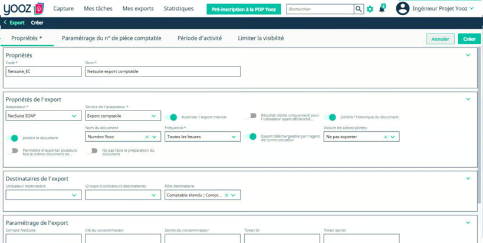Viewport: 483px width, 243px height.
Task: Clear the Rôle destinataire selection
Action: pos(226,195)
